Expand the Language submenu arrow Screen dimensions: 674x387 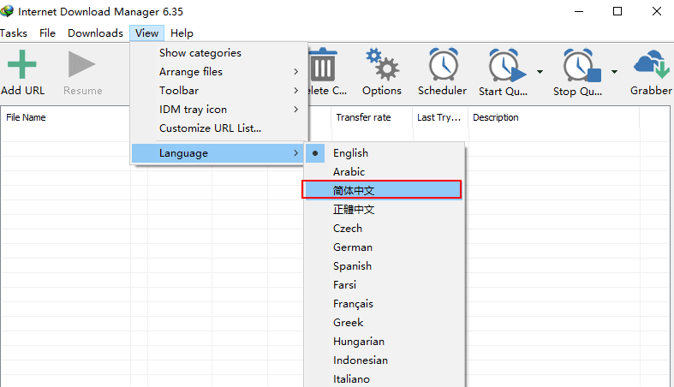(x=295, y=153)
